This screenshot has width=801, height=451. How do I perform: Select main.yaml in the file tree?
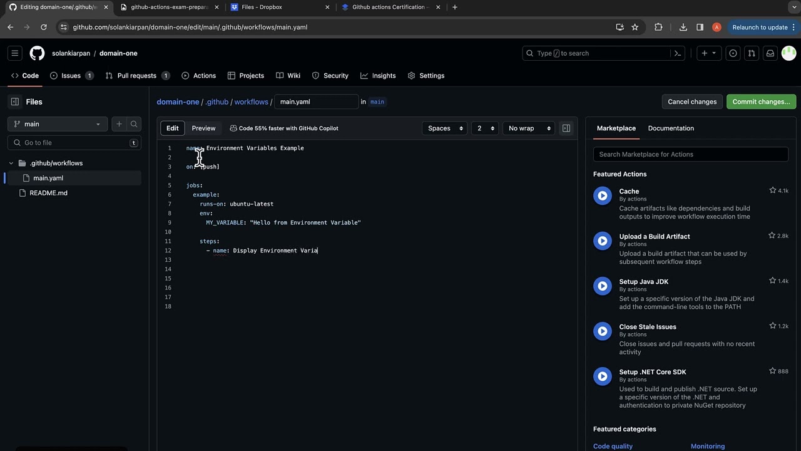click(48, 178)
